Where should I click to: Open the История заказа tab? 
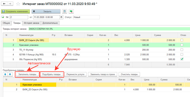31,23
